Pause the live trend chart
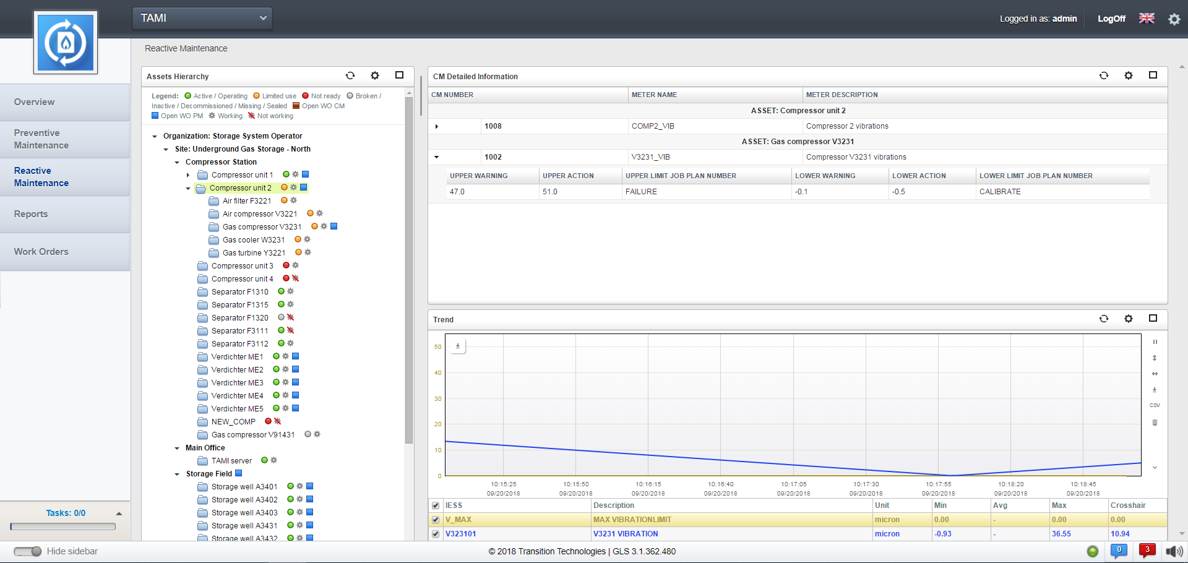 [1155, 342]
